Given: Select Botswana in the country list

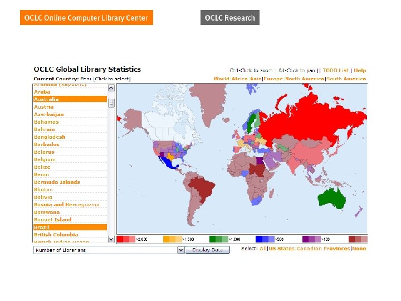Looking at the screenshot, I should [70, 212].
